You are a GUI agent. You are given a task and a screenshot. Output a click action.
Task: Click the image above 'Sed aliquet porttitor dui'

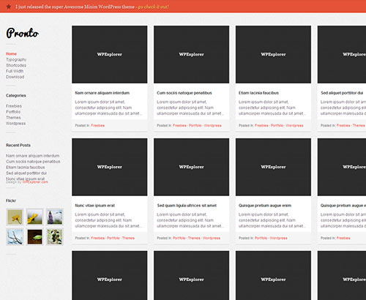[342, 54]
